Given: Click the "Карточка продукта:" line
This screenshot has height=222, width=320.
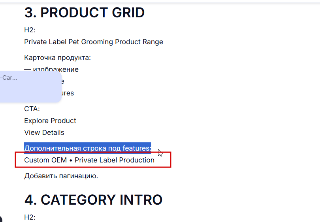Looking at the screenshot, I should point(58,58).
